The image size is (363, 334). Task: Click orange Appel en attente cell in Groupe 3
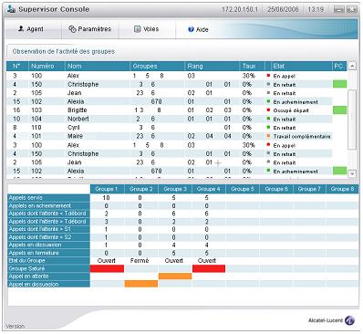[175, 277]
